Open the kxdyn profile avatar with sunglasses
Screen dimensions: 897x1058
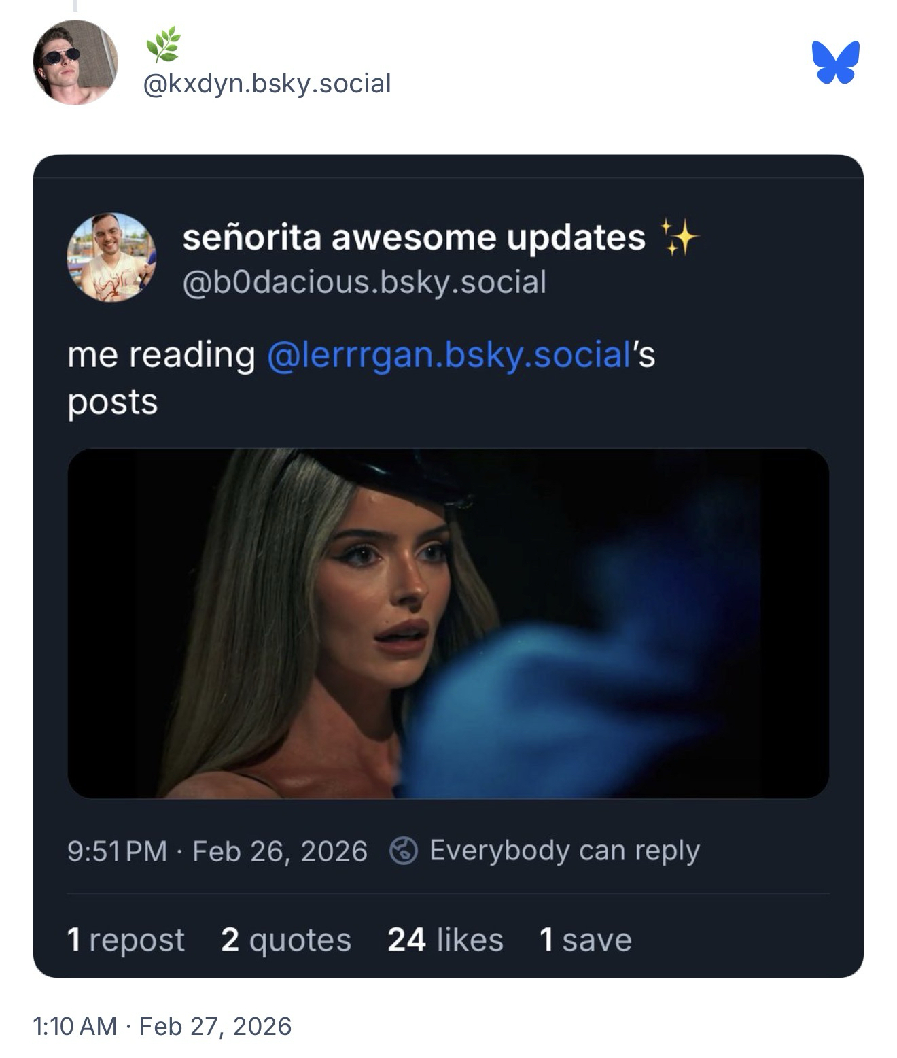point(75,63)
